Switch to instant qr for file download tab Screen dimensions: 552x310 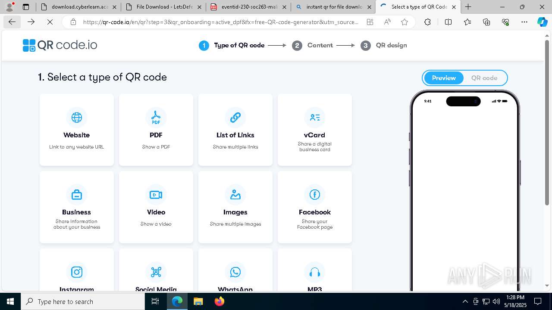[333, 7]
